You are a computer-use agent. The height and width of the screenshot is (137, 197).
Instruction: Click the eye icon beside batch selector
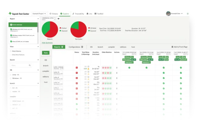pos(58,19)
